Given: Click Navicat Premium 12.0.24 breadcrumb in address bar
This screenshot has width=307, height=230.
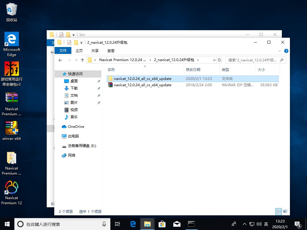Looking at the screenshot, I should (123, 60).
